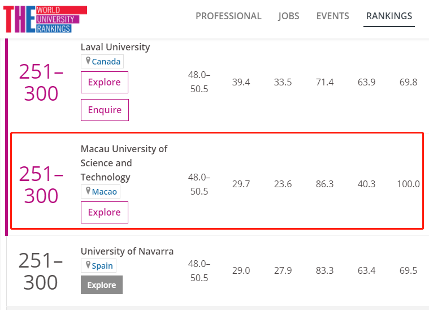Click Enquire button for Laval University
The width and height of the screenshot is (429, 310).
pos(105,110)
